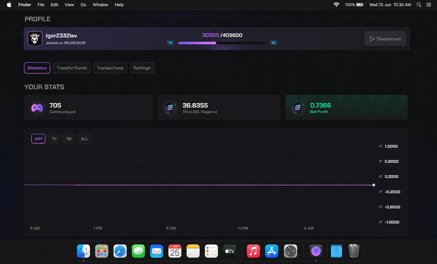
Task: Open the Edit menu
Action: tap(54, 5)
